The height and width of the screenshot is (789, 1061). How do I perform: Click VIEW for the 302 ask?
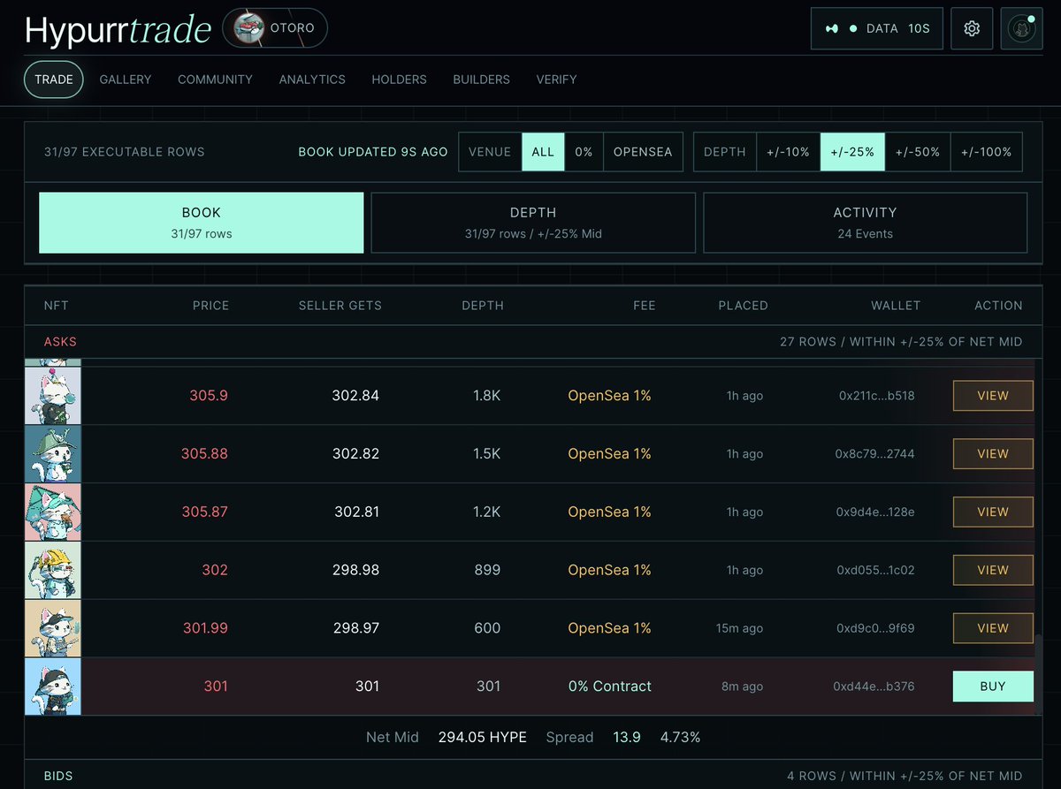[x=993, y=570]
